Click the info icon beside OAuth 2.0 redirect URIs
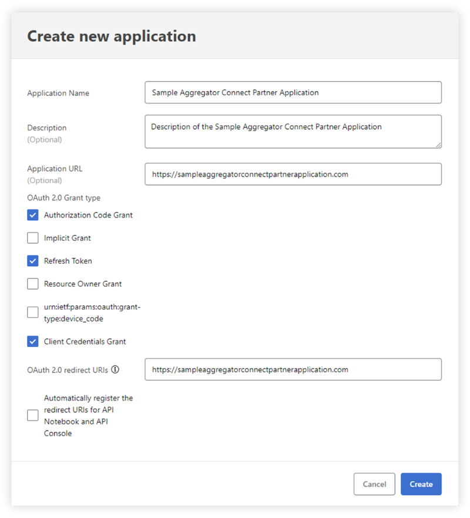The height and width of the screenshot is (518, 470). point(115,369)
